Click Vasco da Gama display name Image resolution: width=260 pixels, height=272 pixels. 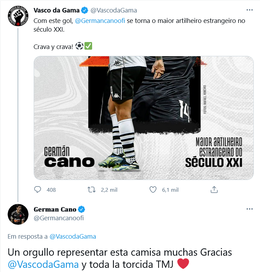[x=56, y=10]
